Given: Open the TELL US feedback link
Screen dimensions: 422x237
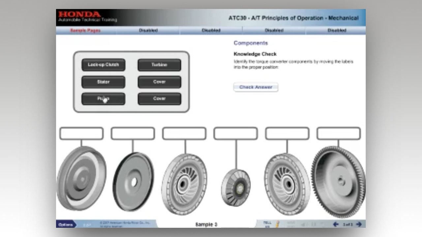Looking at the screenshot, I should (x=267, y=224).
